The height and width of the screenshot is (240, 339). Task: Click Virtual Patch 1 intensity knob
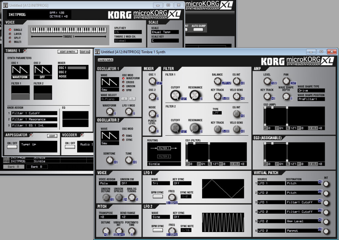click(326, 184)
